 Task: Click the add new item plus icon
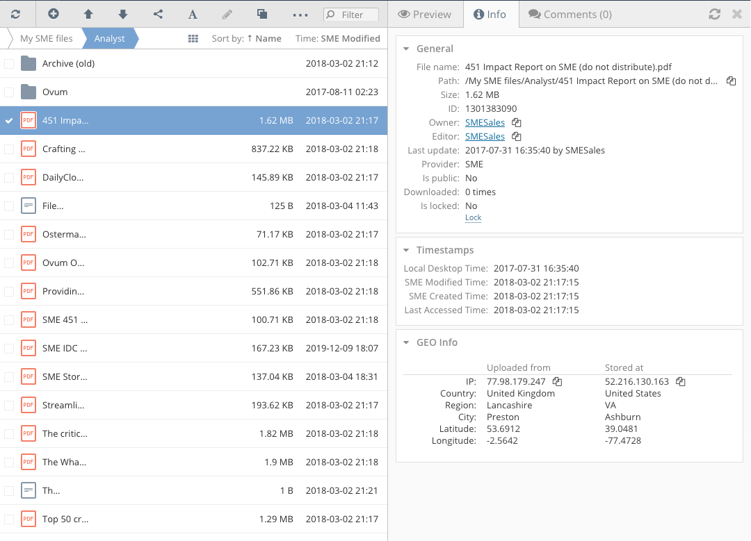click(x=54, y=14)
